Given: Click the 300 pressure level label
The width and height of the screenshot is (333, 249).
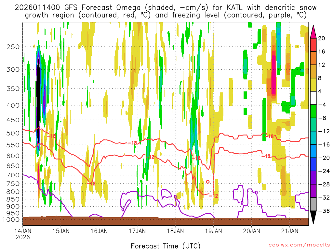Looking at the screenshot, I should [13, 69].
